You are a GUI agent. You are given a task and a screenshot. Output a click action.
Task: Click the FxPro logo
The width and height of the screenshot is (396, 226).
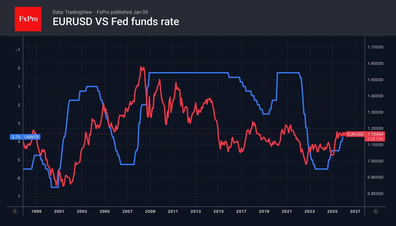point(28,19)
